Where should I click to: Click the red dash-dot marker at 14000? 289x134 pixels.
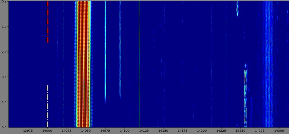pyautogui.click(x=48, y=22)
